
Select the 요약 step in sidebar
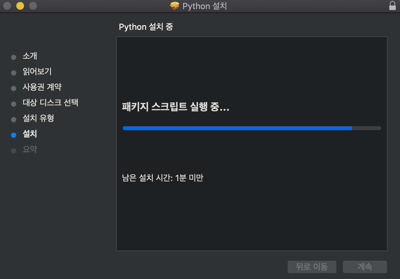coord(30,149)
